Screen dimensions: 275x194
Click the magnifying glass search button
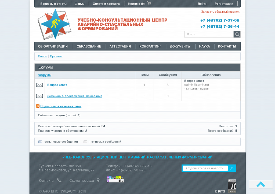(x=237, y=34)
